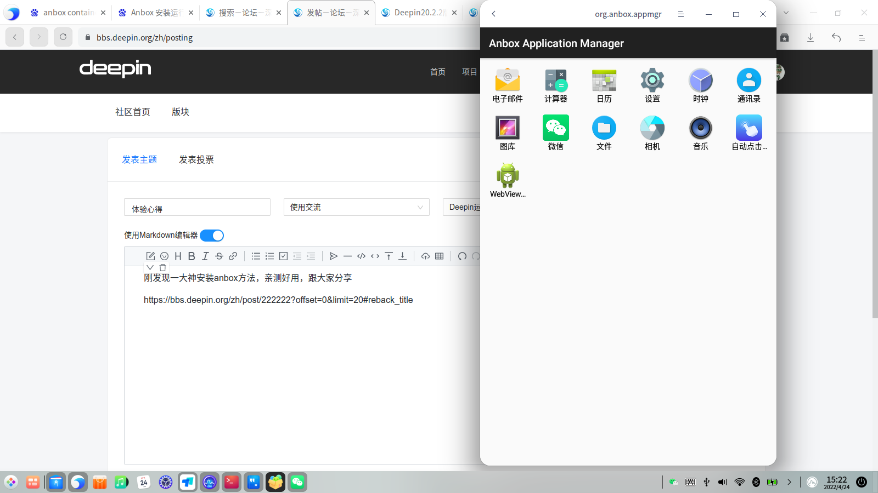Open the 通讯录 contacts app in Anbox
Viewport: 878px width, 493px height.
(749, 85)
